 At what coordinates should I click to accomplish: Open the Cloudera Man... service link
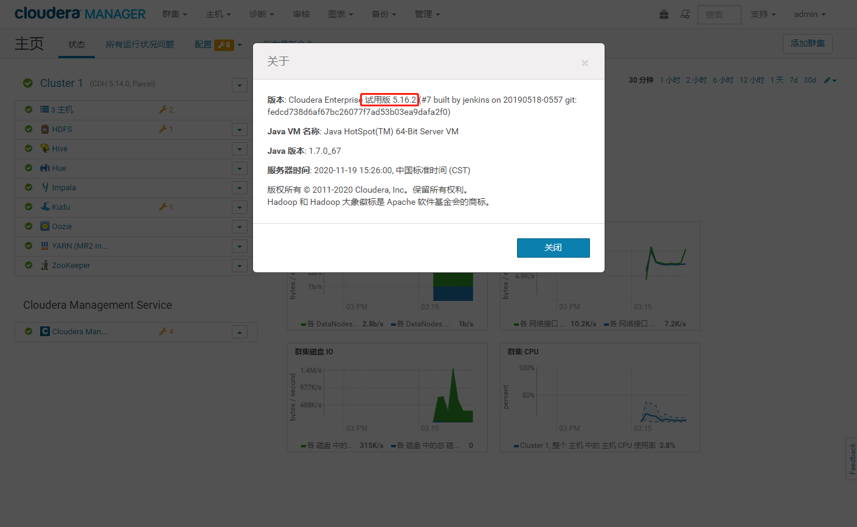pos(80,331)
